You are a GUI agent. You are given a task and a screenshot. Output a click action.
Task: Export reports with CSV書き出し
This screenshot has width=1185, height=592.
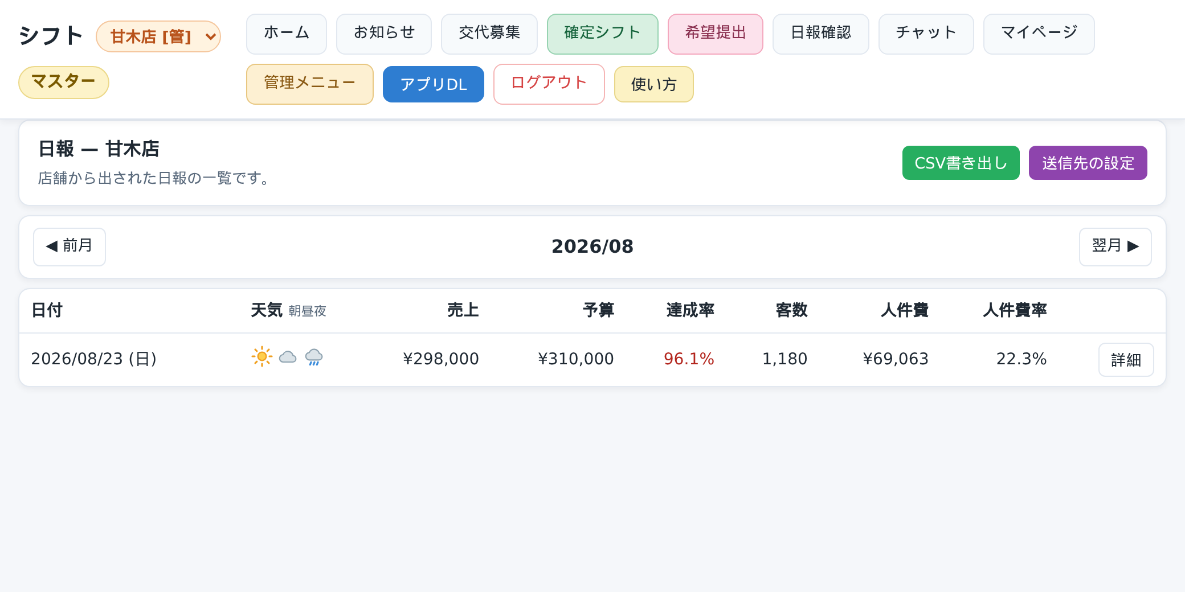(961, 163)
